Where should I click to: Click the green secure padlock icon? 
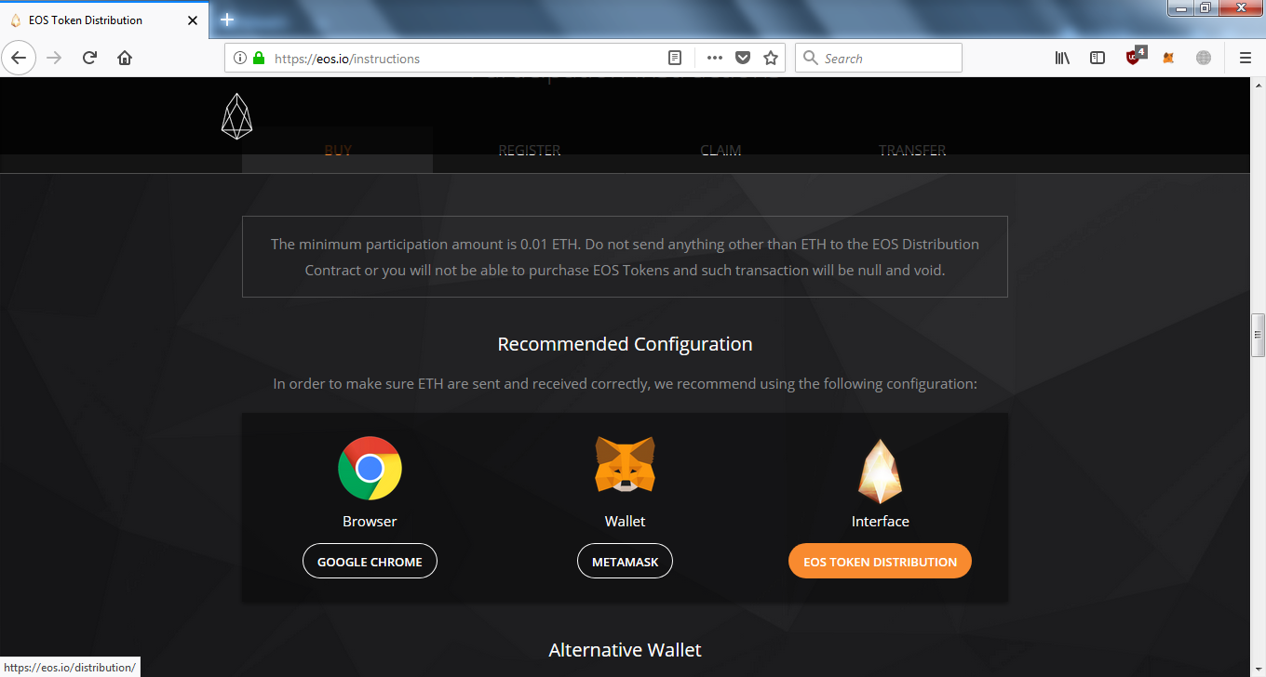click(259, 58)
